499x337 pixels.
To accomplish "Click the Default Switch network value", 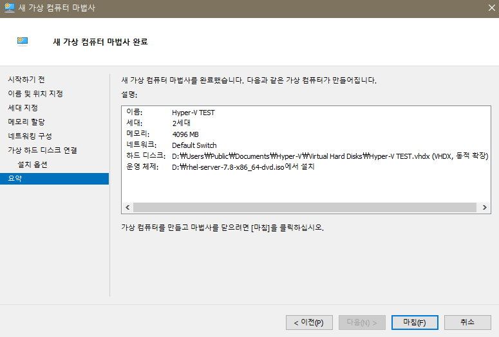I will tap(194, 145).
